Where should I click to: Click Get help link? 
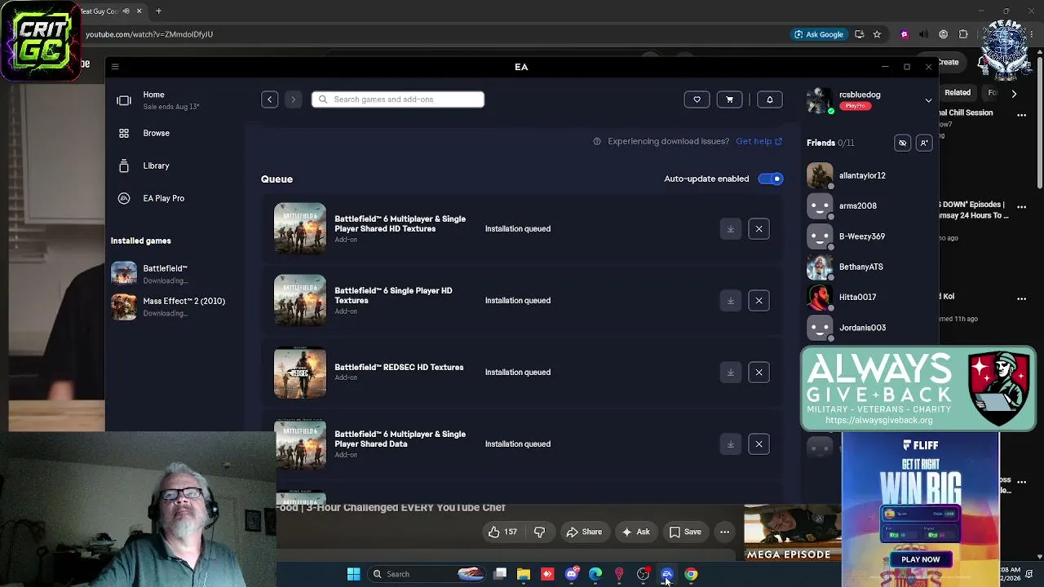pyautogui.click(x=759, y=141)
